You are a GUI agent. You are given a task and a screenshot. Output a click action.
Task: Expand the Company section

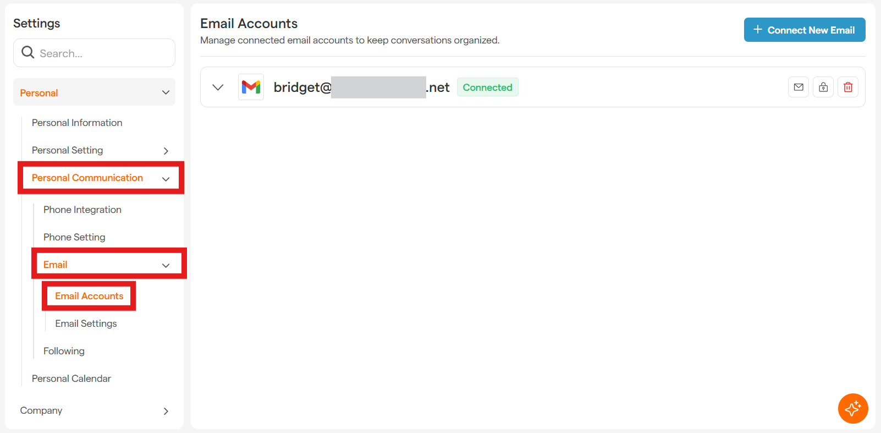pyautogui.click(x=166, y=411)
